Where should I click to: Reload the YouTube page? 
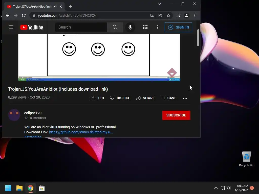(24, 15)
